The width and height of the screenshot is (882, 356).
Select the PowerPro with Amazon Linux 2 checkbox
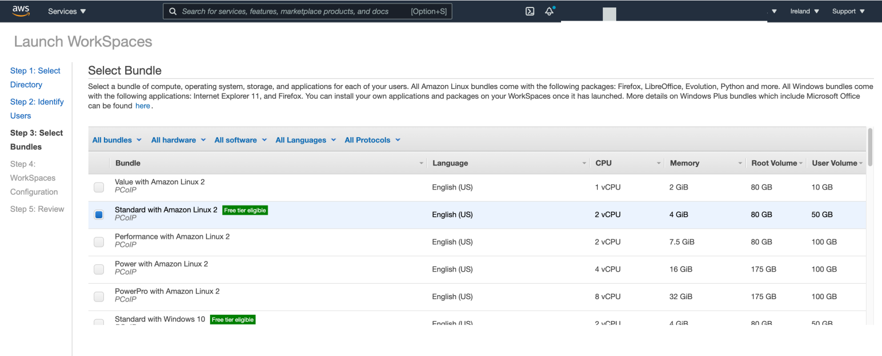pos(99,297)
